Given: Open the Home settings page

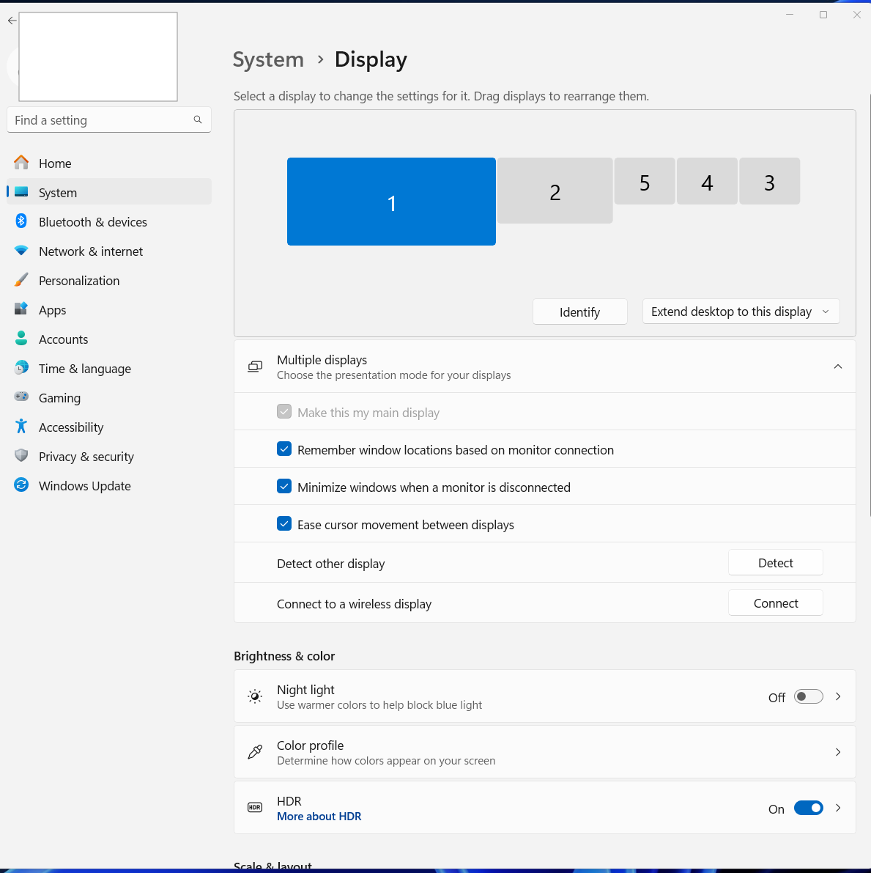Looking at the screenshot, I should pos(109,163).
